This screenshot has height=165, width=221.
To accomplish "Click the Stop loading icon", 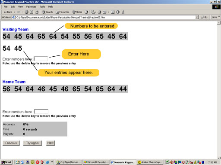I will 26,12.
